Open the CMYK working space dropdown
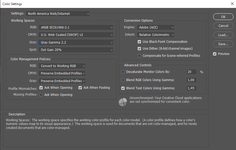The width and height of the screenshot is (236, 150). [x=76, y=35]
